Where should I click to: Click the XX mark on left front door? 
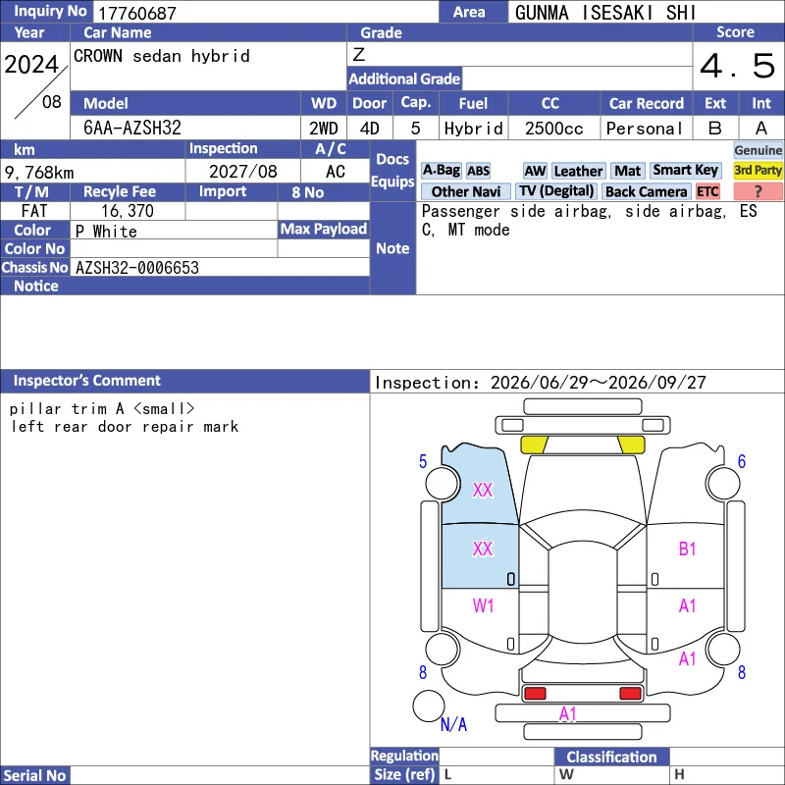coord(483,549)
